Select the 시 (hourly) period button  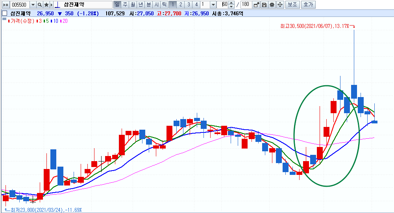[156, 4]
